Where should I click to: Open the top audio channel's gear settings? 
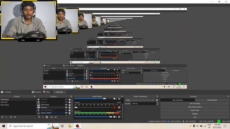119,99
